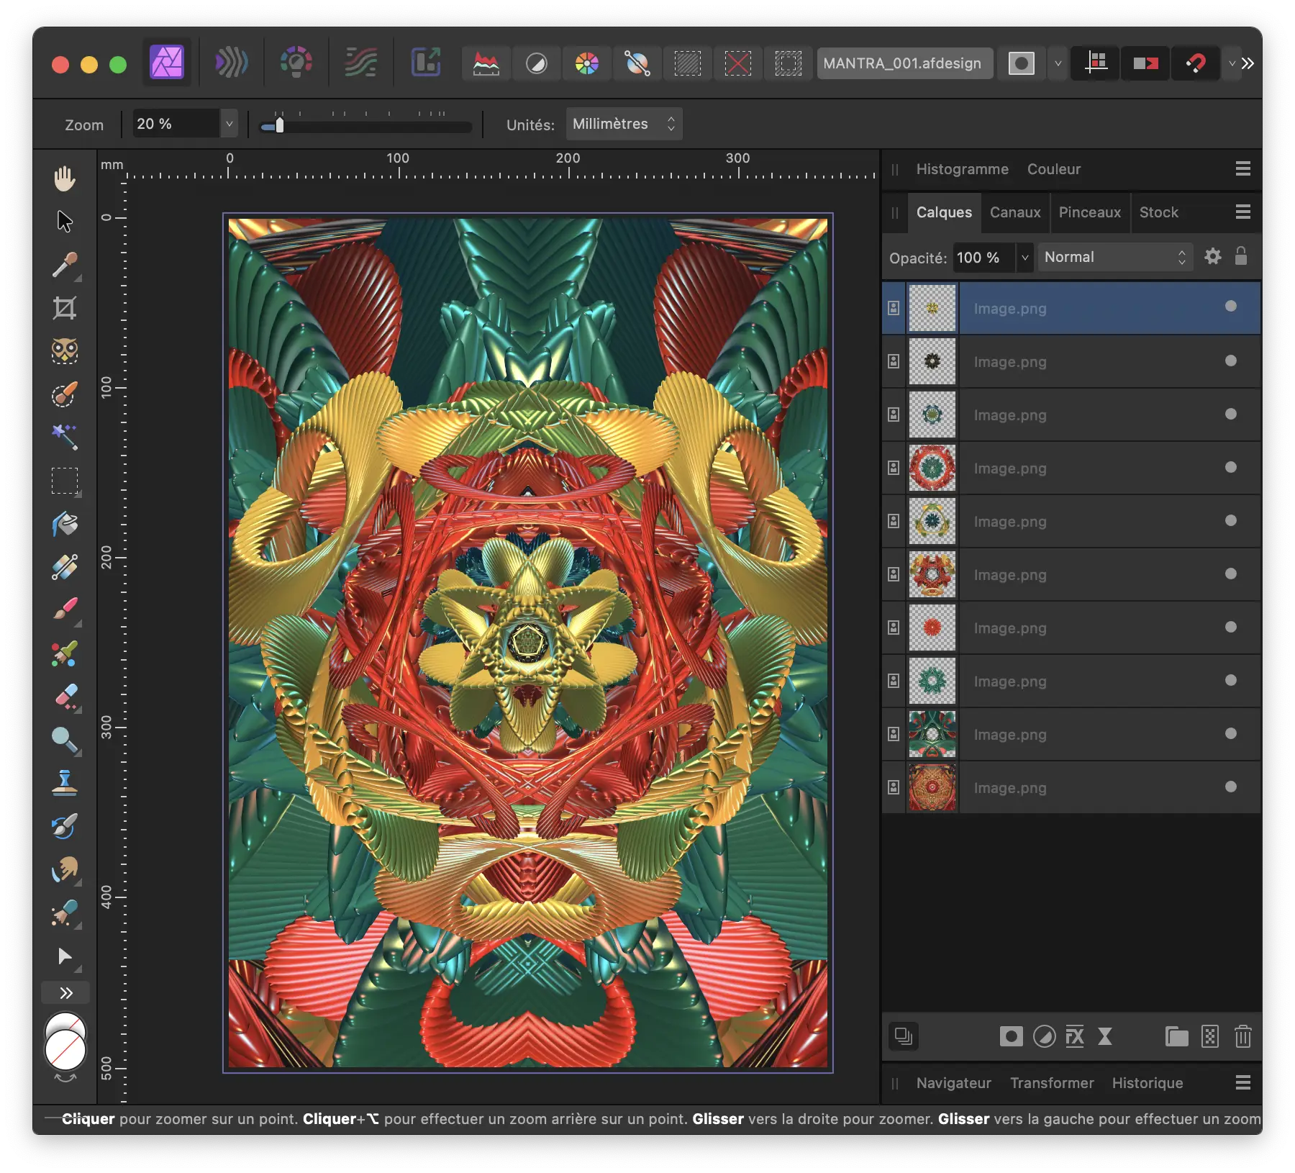This screenshot has height=1173, width=1295.
Task: Click the Select All marquee icon
Action: coord(688,63)
